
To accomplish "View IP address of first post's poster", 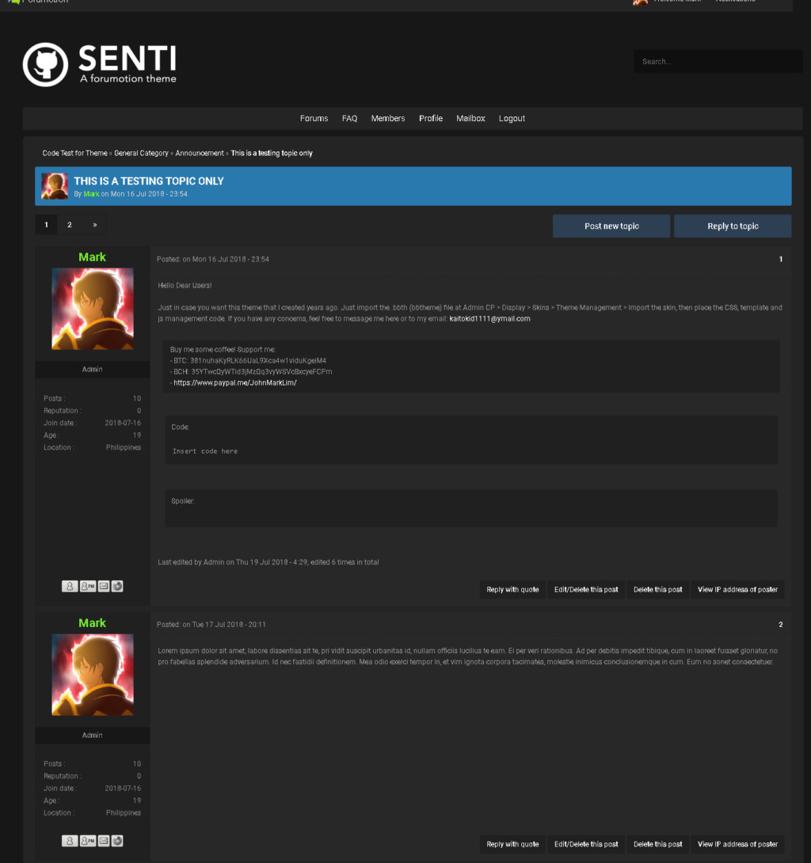I will coord(738,590).
